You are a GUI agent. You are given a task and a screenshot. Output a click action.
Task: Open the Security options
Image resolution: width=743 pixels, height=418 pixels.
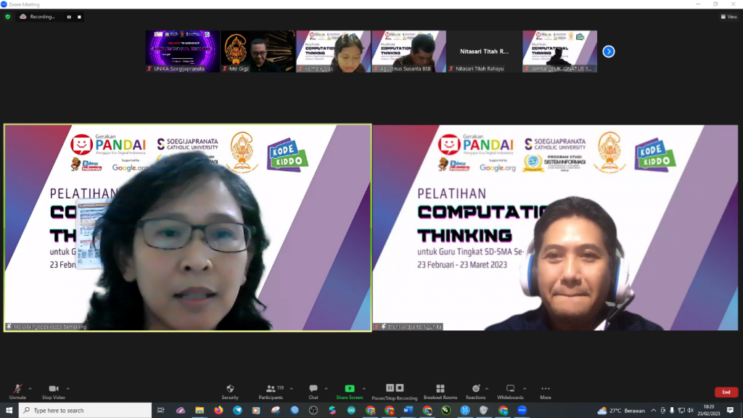(230, 390)
